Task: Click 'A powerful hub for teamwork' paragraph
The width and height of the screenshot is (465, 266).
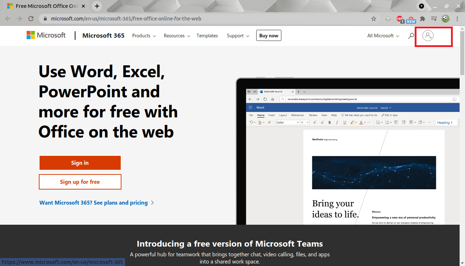Action: (230, 258)
